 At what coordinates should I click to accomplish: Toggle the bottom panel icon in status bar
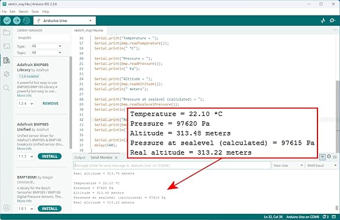tap(334, 217)
